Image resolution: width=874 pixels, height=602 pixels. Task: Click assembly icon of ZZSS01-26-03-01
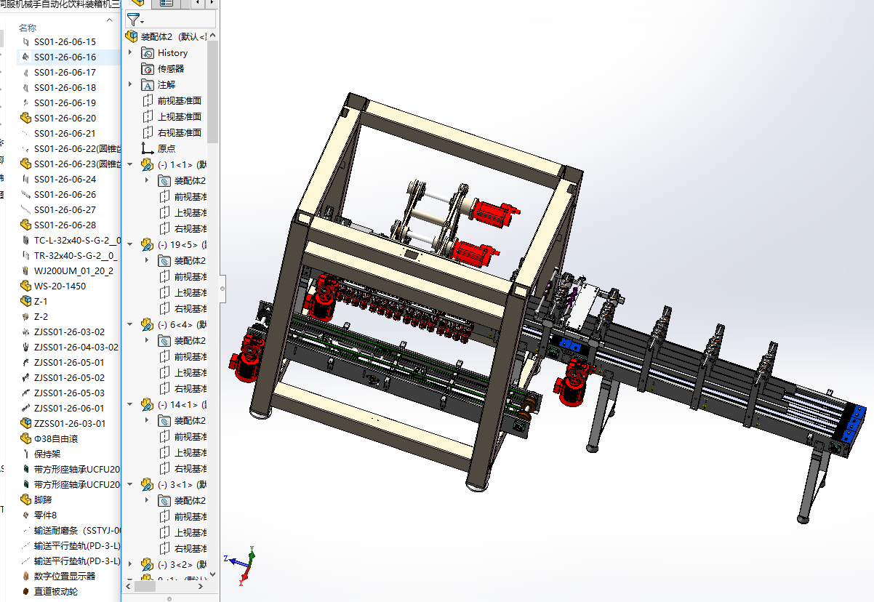[25, 423]
